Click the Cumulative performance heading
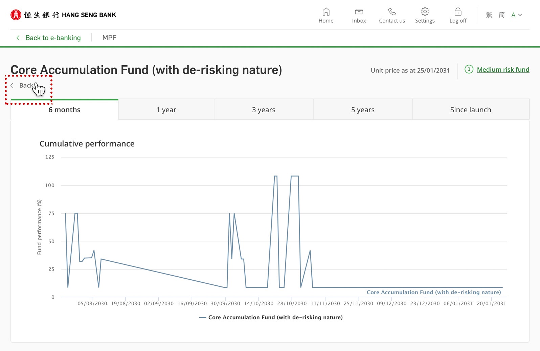The height and width of the screenshot is (351, 540). 87,144
